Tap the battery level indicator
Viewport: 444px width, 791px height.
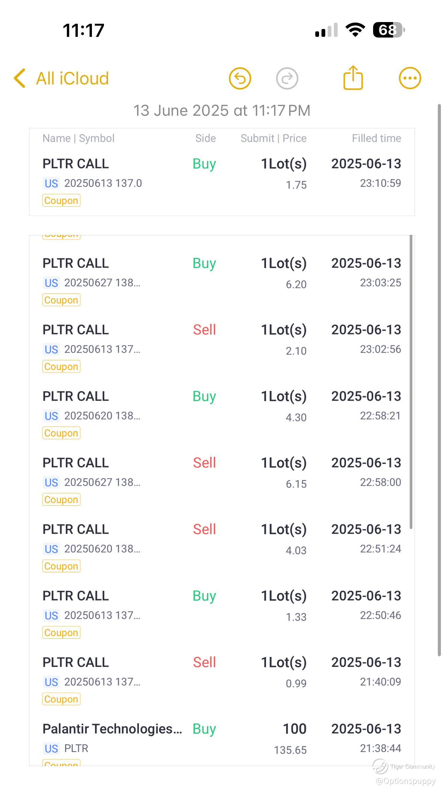click(389, 30)
